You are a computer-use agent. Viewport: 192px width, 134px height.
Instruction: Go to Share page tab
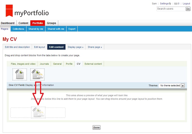[x=95, y=47]
